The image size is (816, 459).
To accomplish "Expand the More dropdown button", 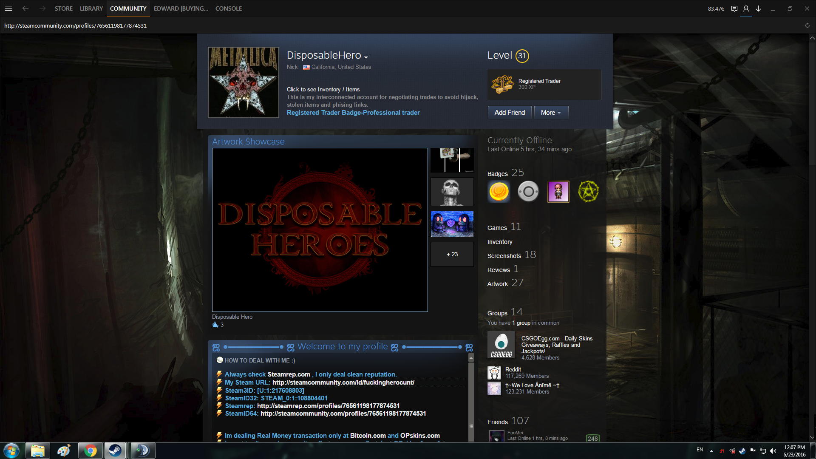I will [x=551, y=113].
